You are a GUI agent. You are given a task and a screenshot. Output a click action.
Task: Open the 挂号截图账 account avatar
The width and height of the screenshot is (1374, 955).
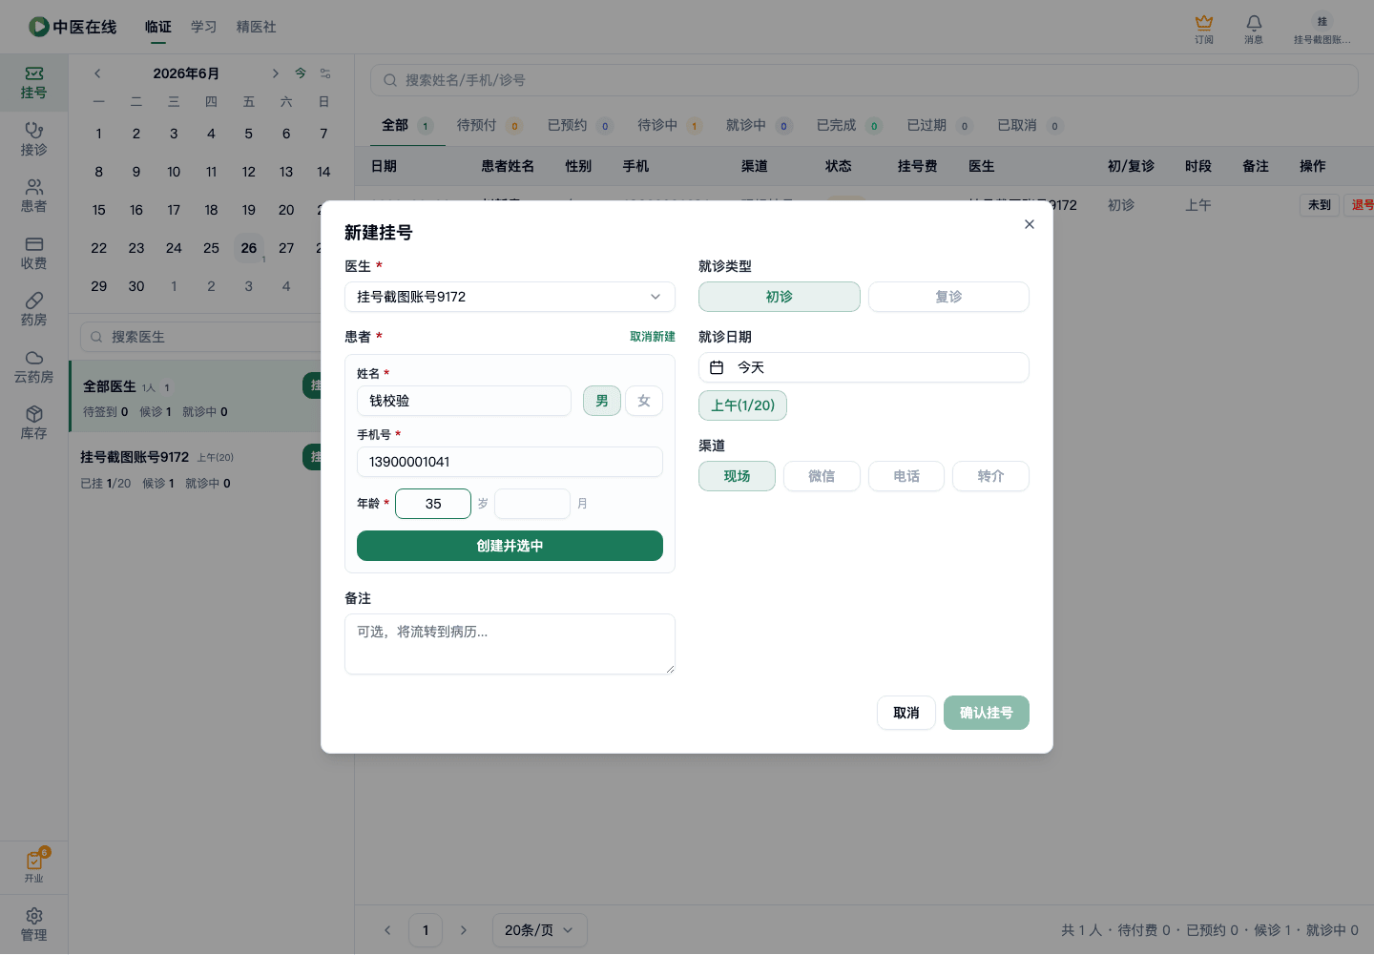click(1322, 29)
